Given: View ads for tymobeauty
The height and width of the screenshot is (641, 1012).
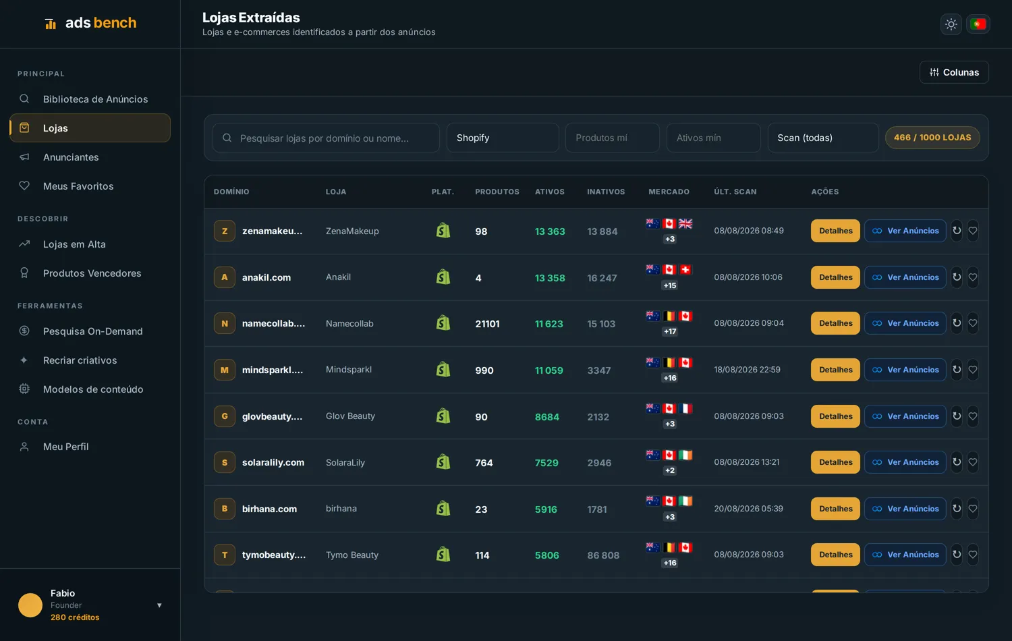Looking at the screenshot, I should pyautogui.click(x=905, y=555).
